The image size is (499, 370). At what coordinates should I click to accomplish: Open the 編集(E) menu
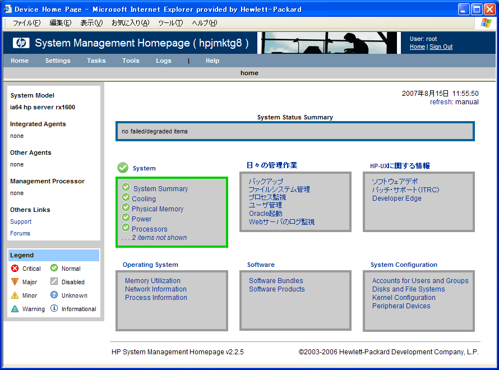pos(61,23)
